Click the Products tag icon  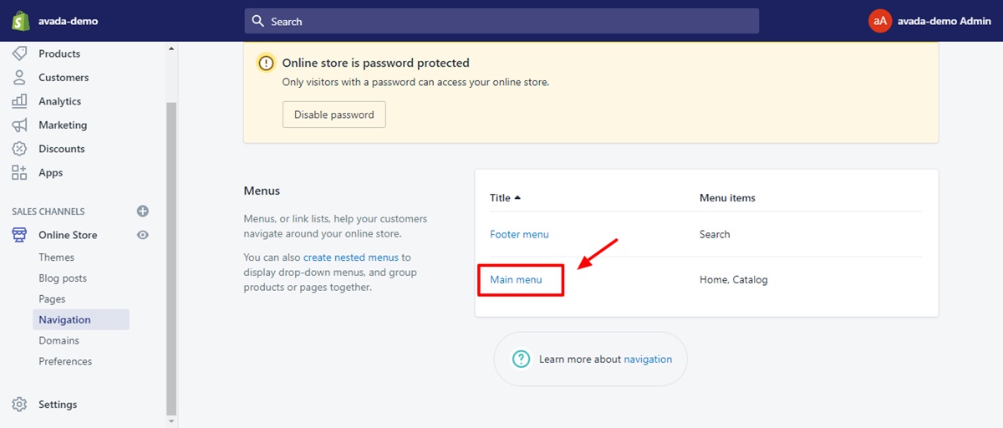coord(19,53)
